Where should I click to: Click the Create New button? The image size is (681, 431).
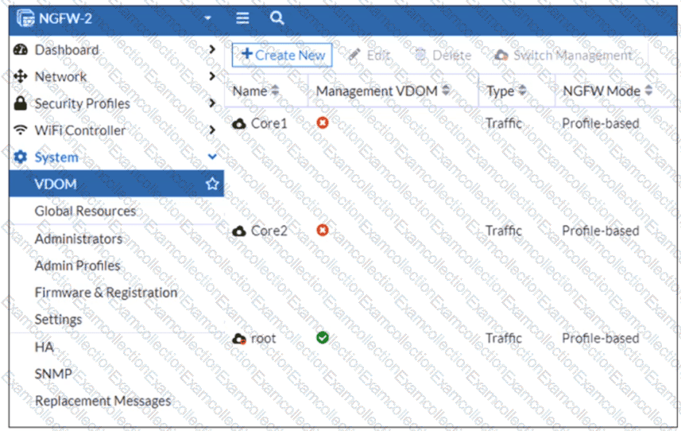pos(282,55)
